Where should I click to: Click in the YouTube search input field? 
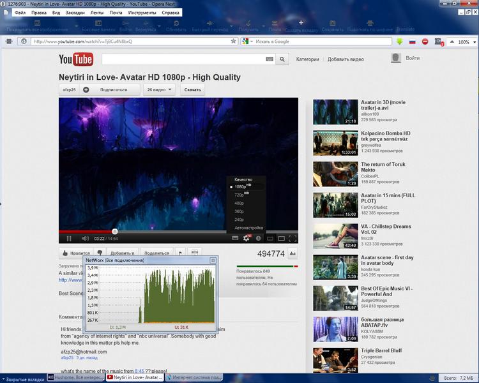pyautogui.click(x=184, y=59)
